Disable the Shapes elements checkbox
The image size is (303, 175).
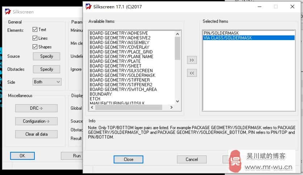pos(35,47)
